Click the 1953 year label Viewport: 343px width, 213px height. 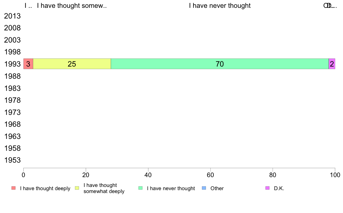[x=12, y=160]
